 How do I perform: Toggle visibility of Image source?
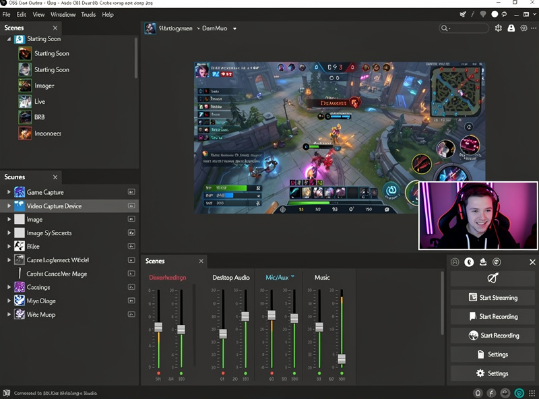point(131,219)
